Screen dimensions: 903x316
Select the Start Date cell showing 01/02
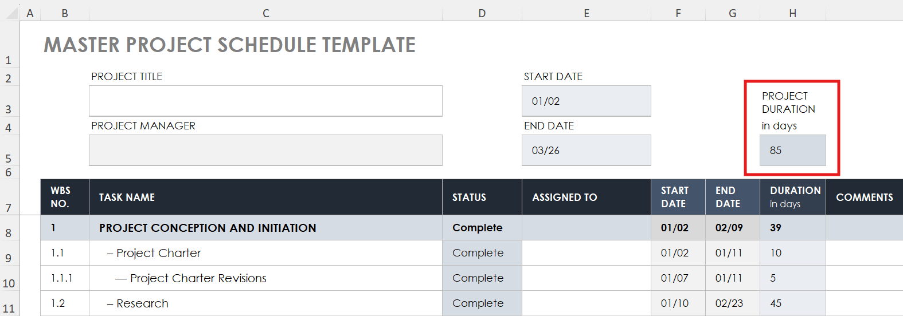(586, 101)
